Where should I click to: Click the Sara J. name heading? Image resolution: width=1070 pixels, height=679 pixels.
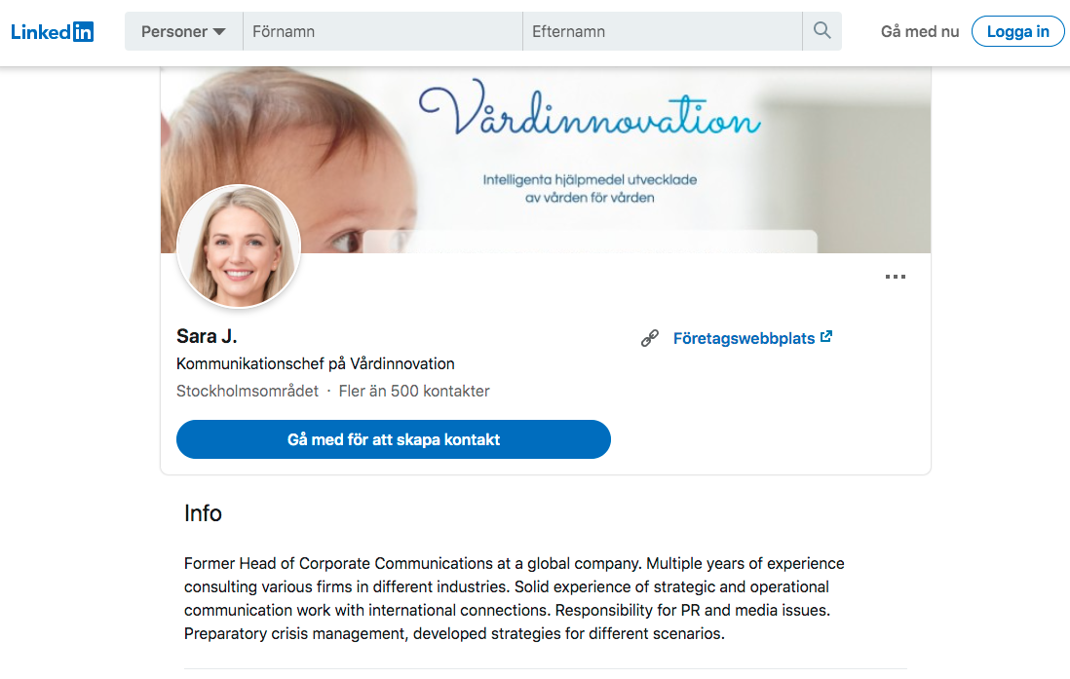pyautogui.click(x=207, y=336)
